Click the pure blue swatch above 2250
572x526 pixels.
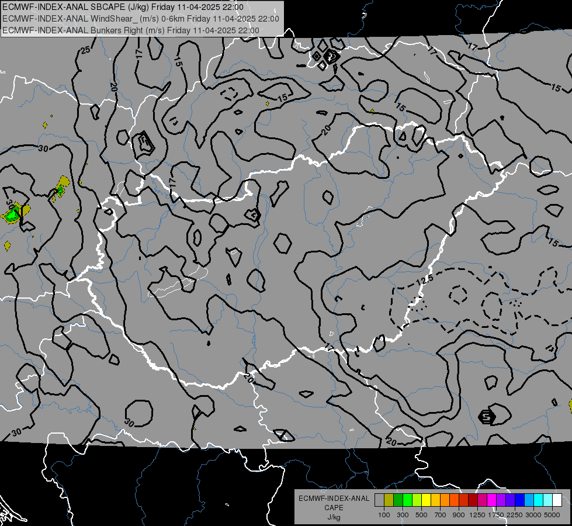point(520,500)
